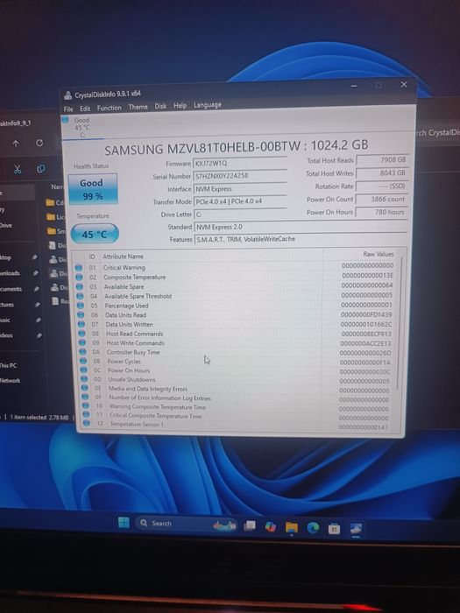This screenshot has height=613, width=460.
Task: Click Power On Count value 3866 count
Action: click(x=382, y=200)
